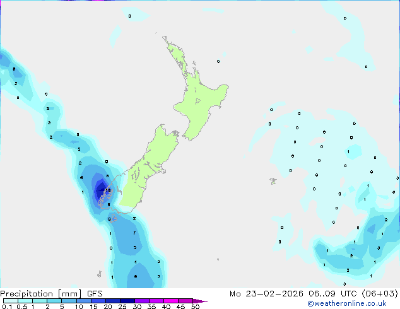Click the 40–45 mm magenta legend box

click(171, 301)
